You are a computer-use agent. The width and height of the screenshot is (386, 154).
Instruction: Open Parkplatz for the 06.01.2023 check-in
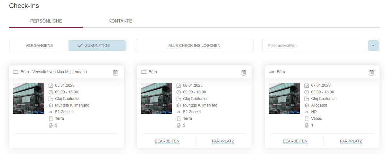pos(223,141)
